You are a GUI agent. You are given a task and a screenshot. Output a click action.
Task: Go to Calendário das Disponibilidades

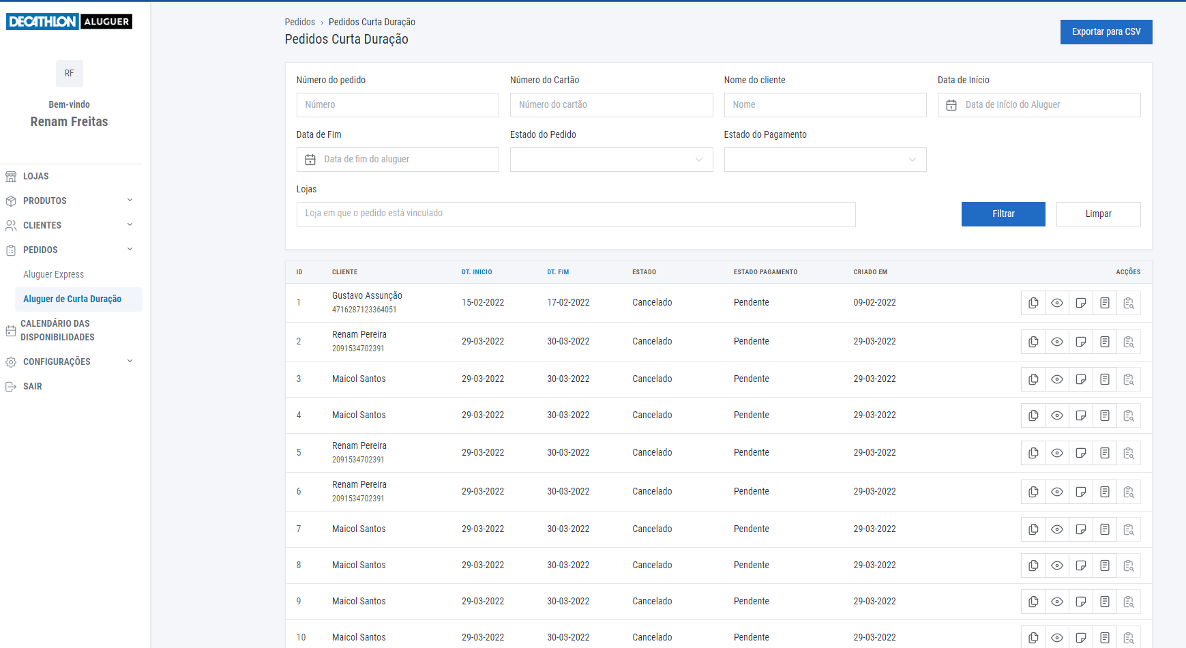(58, 330)
